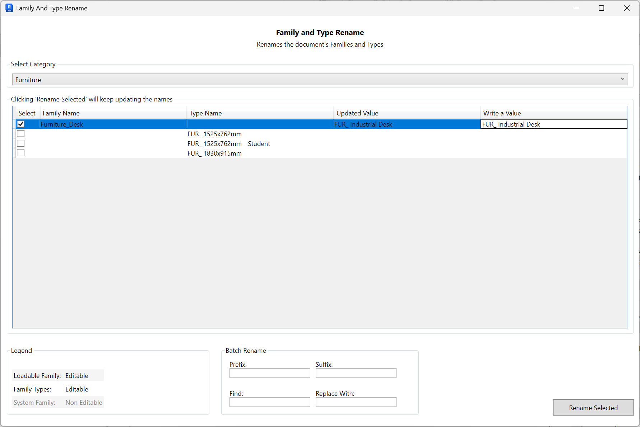
Task: Click the Updated Value column header
Action: point(407,113)
